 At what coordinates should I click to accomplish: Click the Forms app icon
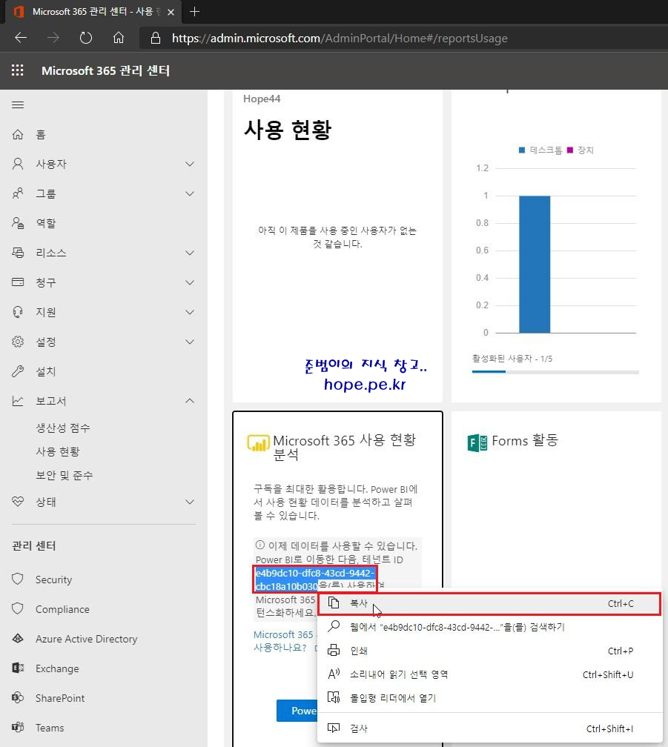point(477,442)
